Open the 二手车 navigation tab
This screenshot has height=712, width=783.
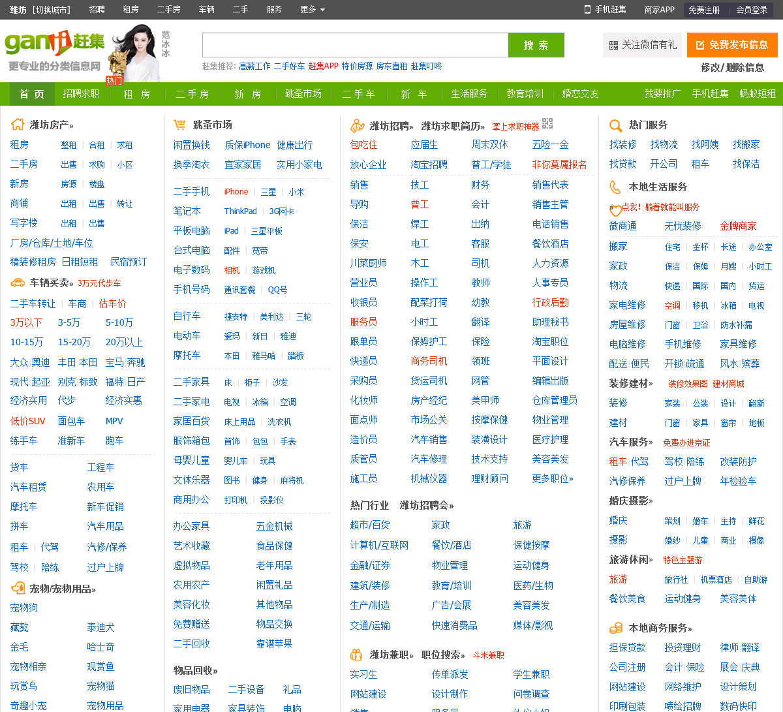pos(358,94)
